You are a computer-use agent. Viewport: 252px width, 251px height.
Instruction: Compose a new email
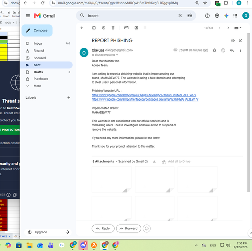click(x=37, y=30)
